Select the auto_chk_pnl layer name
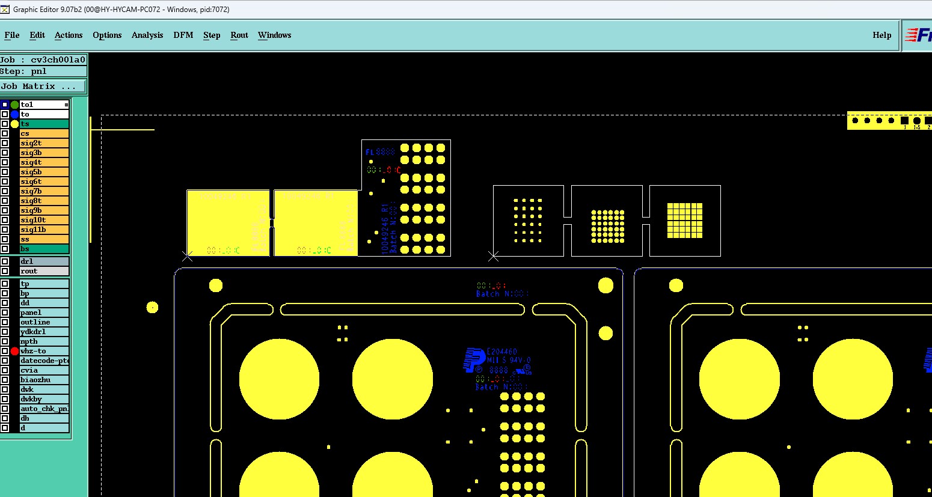This screenshot has width=932, height=497. click(44, 409)
